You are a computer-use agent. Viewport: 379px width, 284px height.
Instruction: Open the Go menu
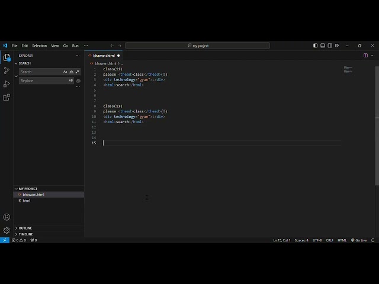click(65, 46)
